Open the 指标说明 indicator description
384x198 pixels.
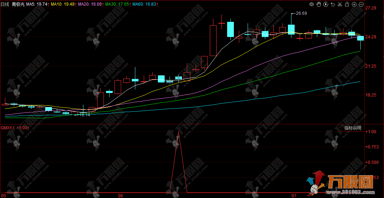point(353,128)
